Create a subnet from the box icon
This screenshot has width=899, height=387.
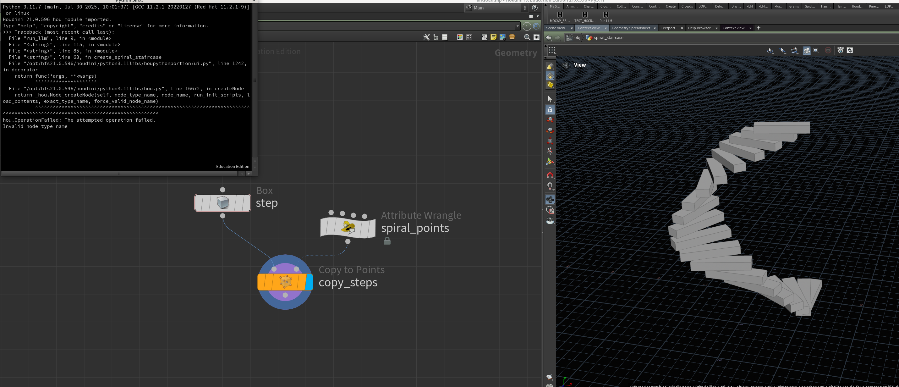[512, 37]
